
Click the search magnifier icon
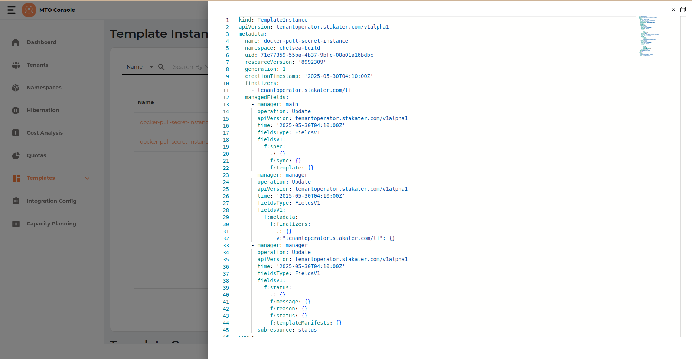point(161,67)
